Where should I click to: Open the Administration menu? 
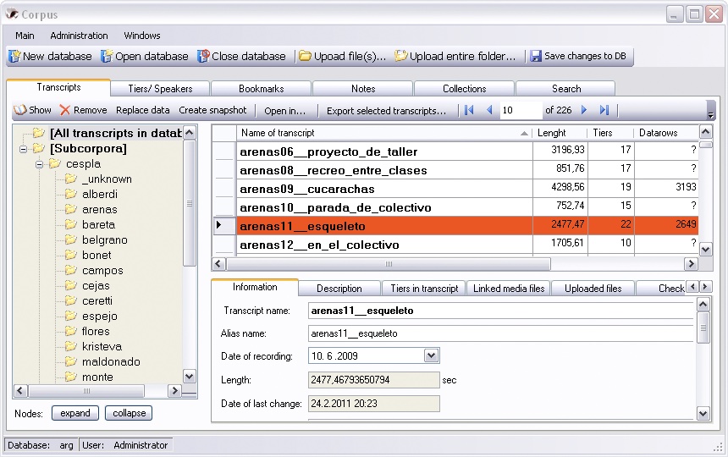pyautogui.click(x=79, y=36)
